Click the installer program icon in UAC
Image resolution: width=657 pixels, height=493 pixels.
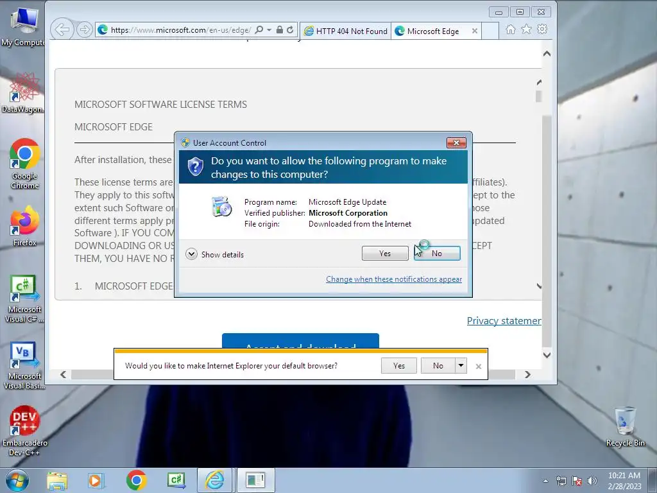point(221,206)
